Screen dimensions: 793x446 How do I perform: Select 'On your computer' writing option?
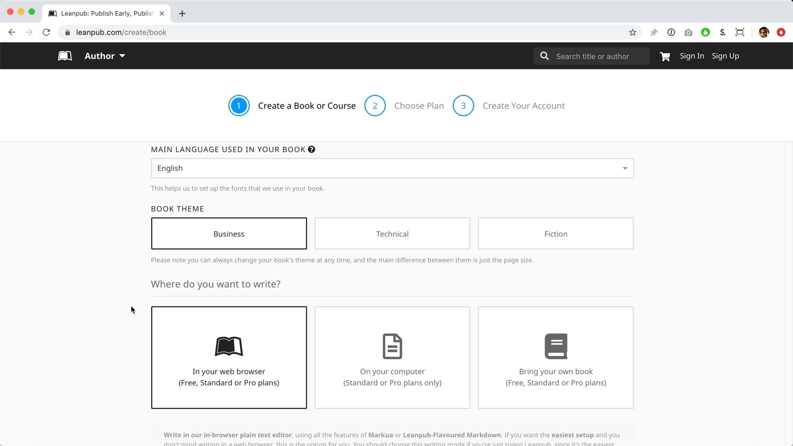click(x=392, y=358)
